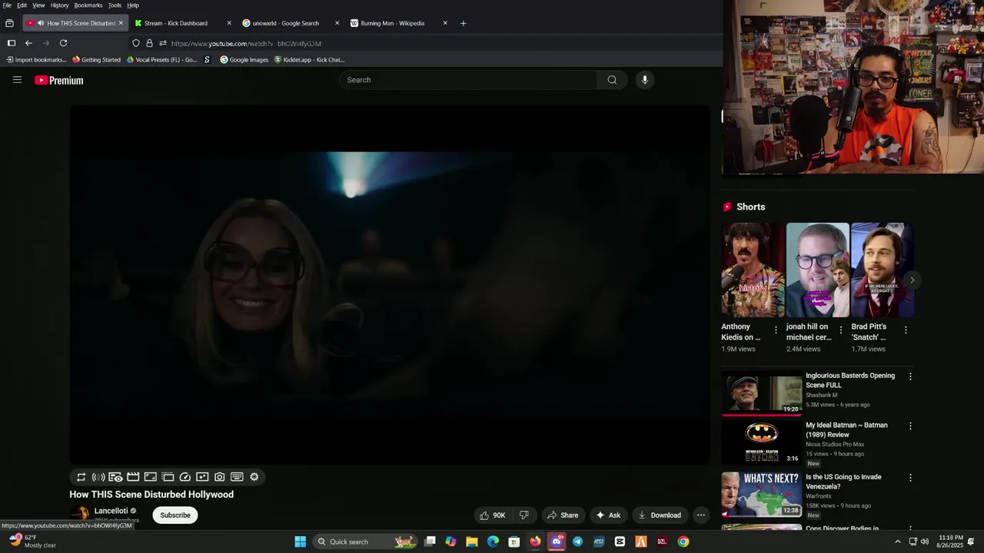Click the clapperboard cinema mode icon
This screenshot has height=553, width=984.
[133, 477]
